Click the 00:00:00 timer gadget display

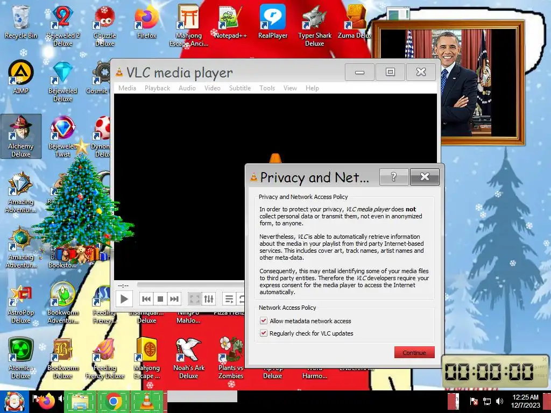coord(490,371)
